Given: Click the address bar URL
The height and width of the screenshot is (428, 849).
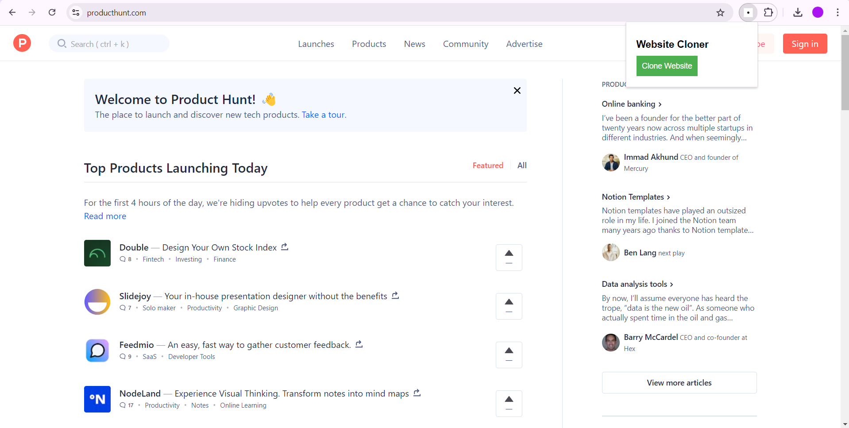Looking at the screenshot, I should 116,13.
